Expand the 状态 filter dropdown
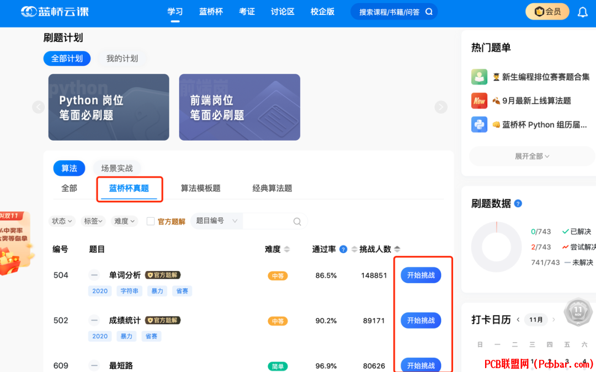This screenshot has width=596, height=372. (62, 221)
